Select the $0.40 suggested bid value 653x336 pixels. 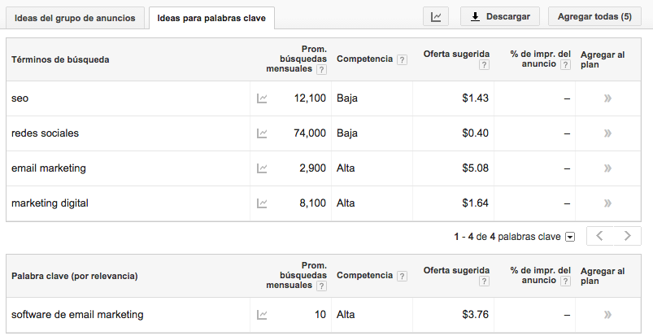(475, 133)
